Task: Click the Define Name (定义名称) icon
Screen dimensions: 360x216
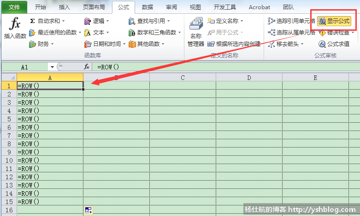Action: tap(211, 21)
